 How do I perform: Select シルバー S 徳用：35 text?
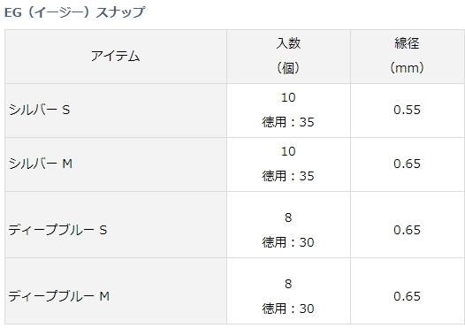(x=288, y=122)
